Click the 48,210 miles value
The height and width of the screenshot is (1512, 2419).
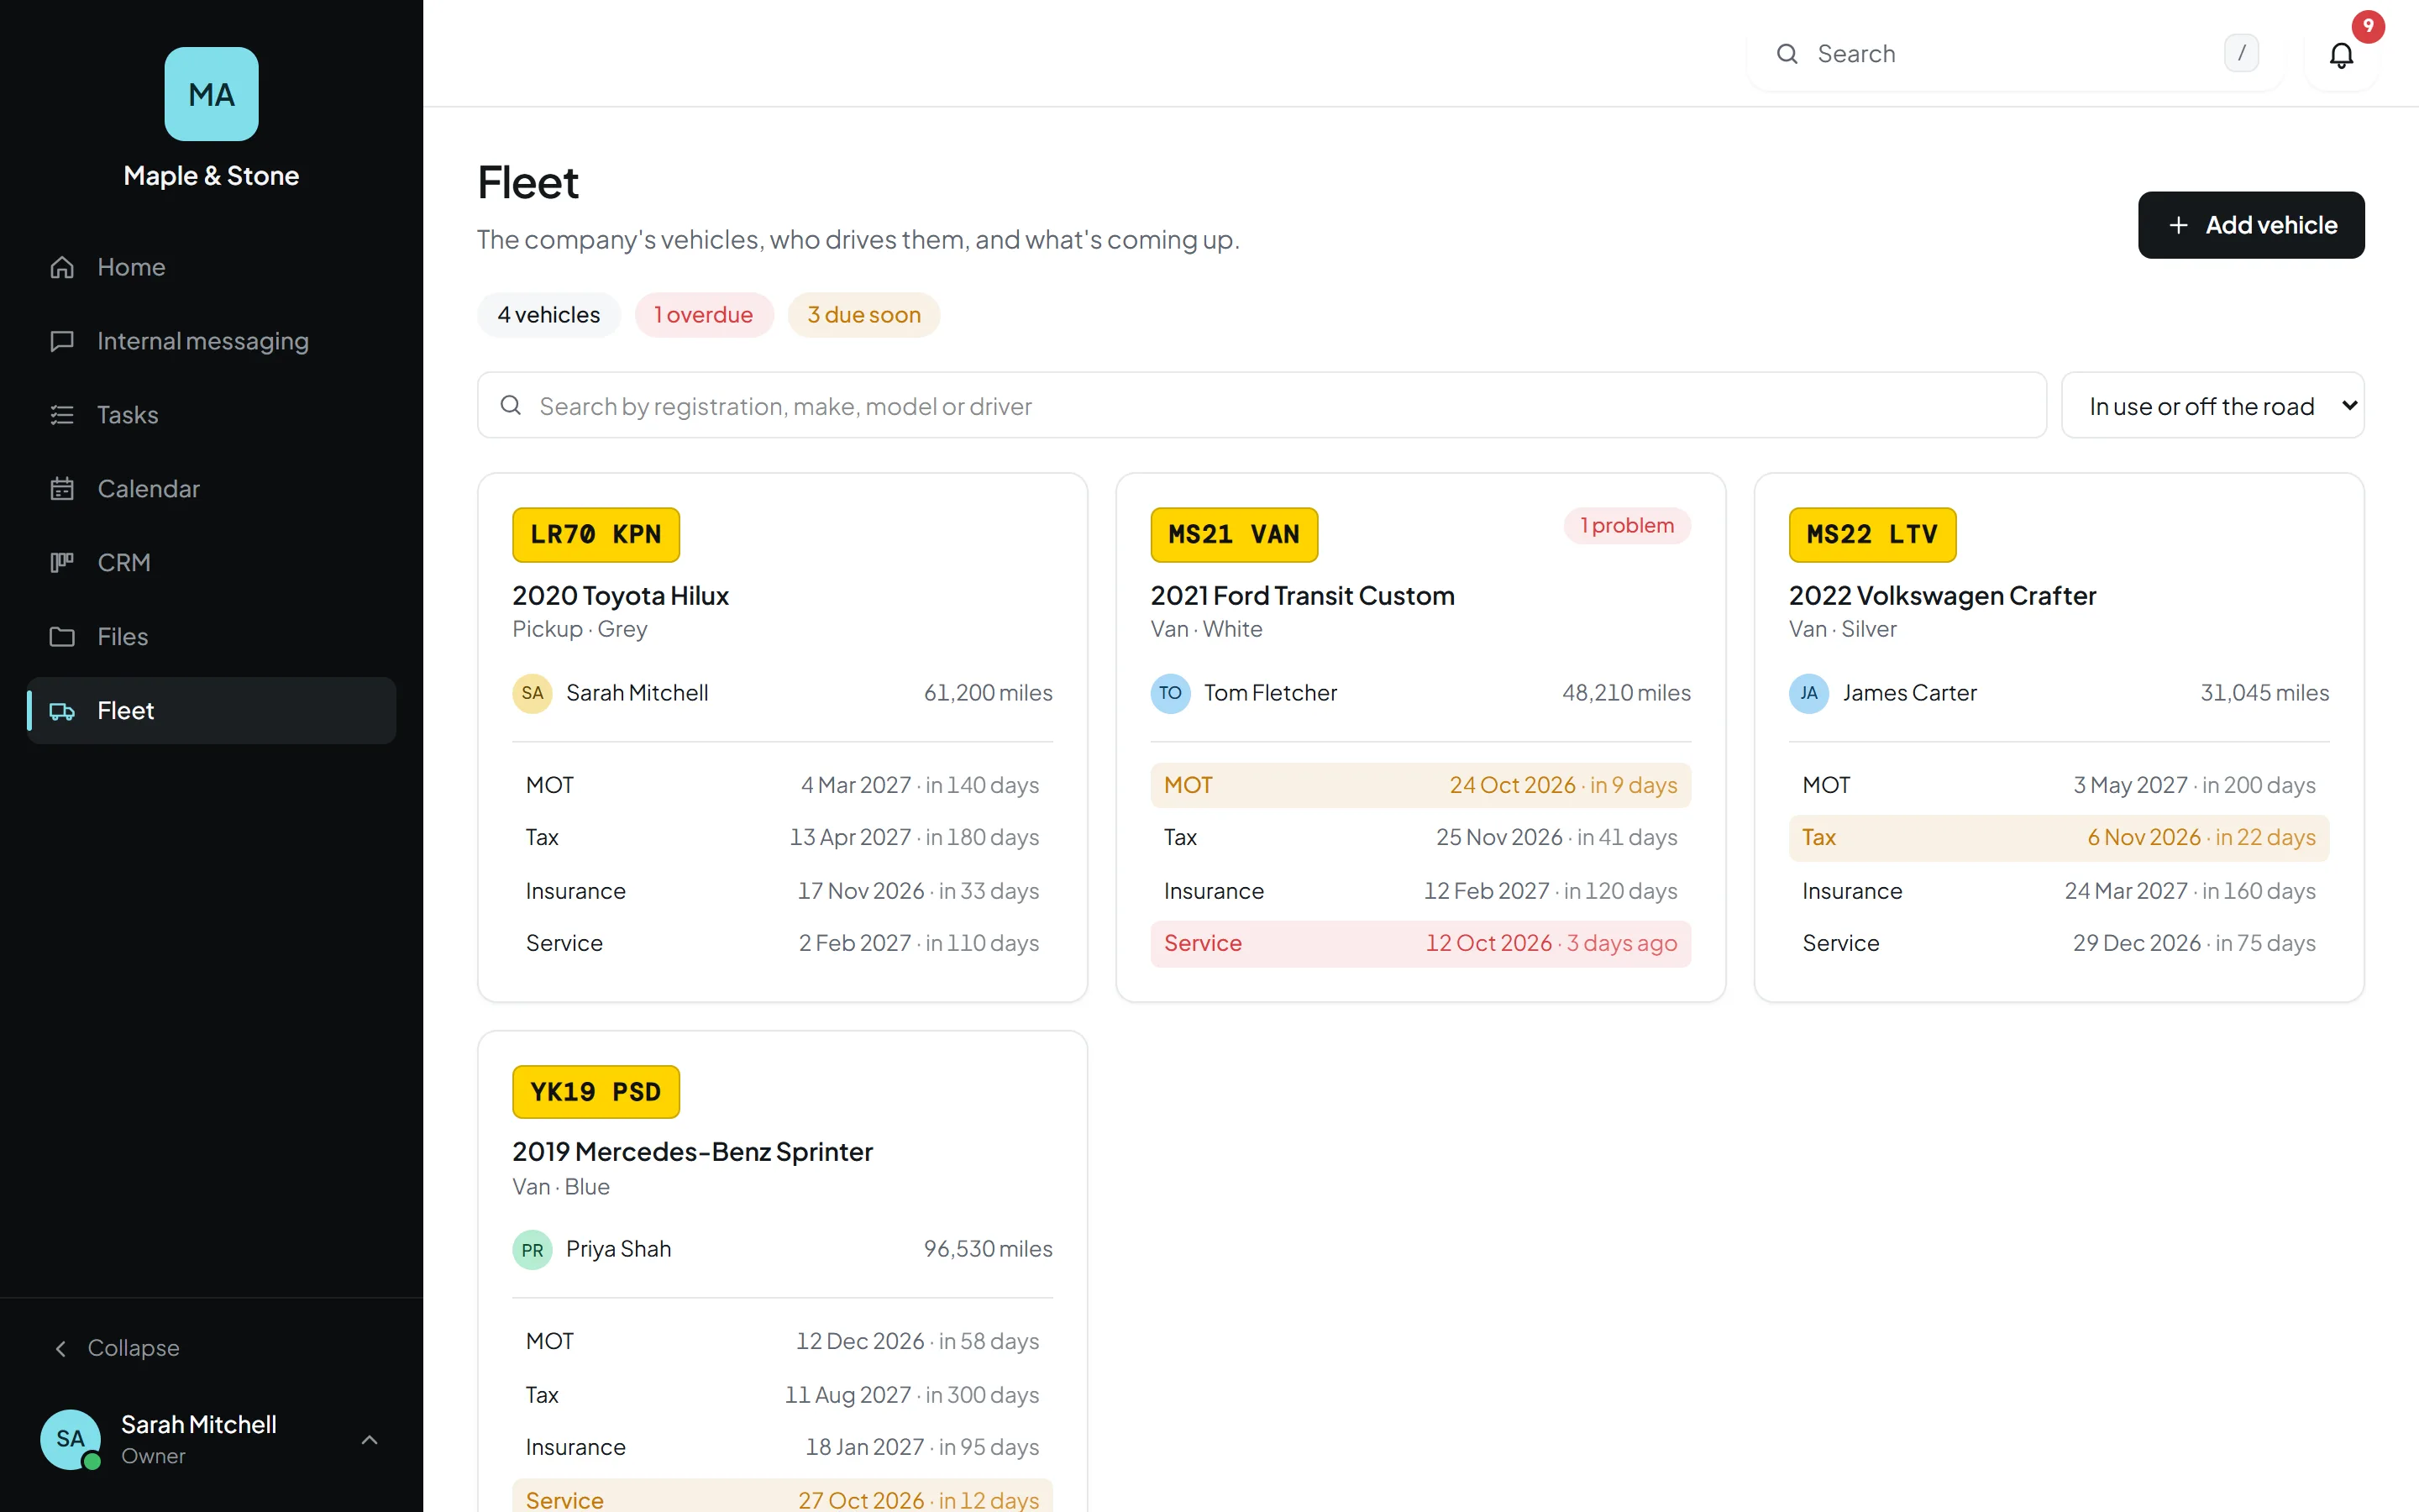pyautogui.click(x=1626, y=693)
